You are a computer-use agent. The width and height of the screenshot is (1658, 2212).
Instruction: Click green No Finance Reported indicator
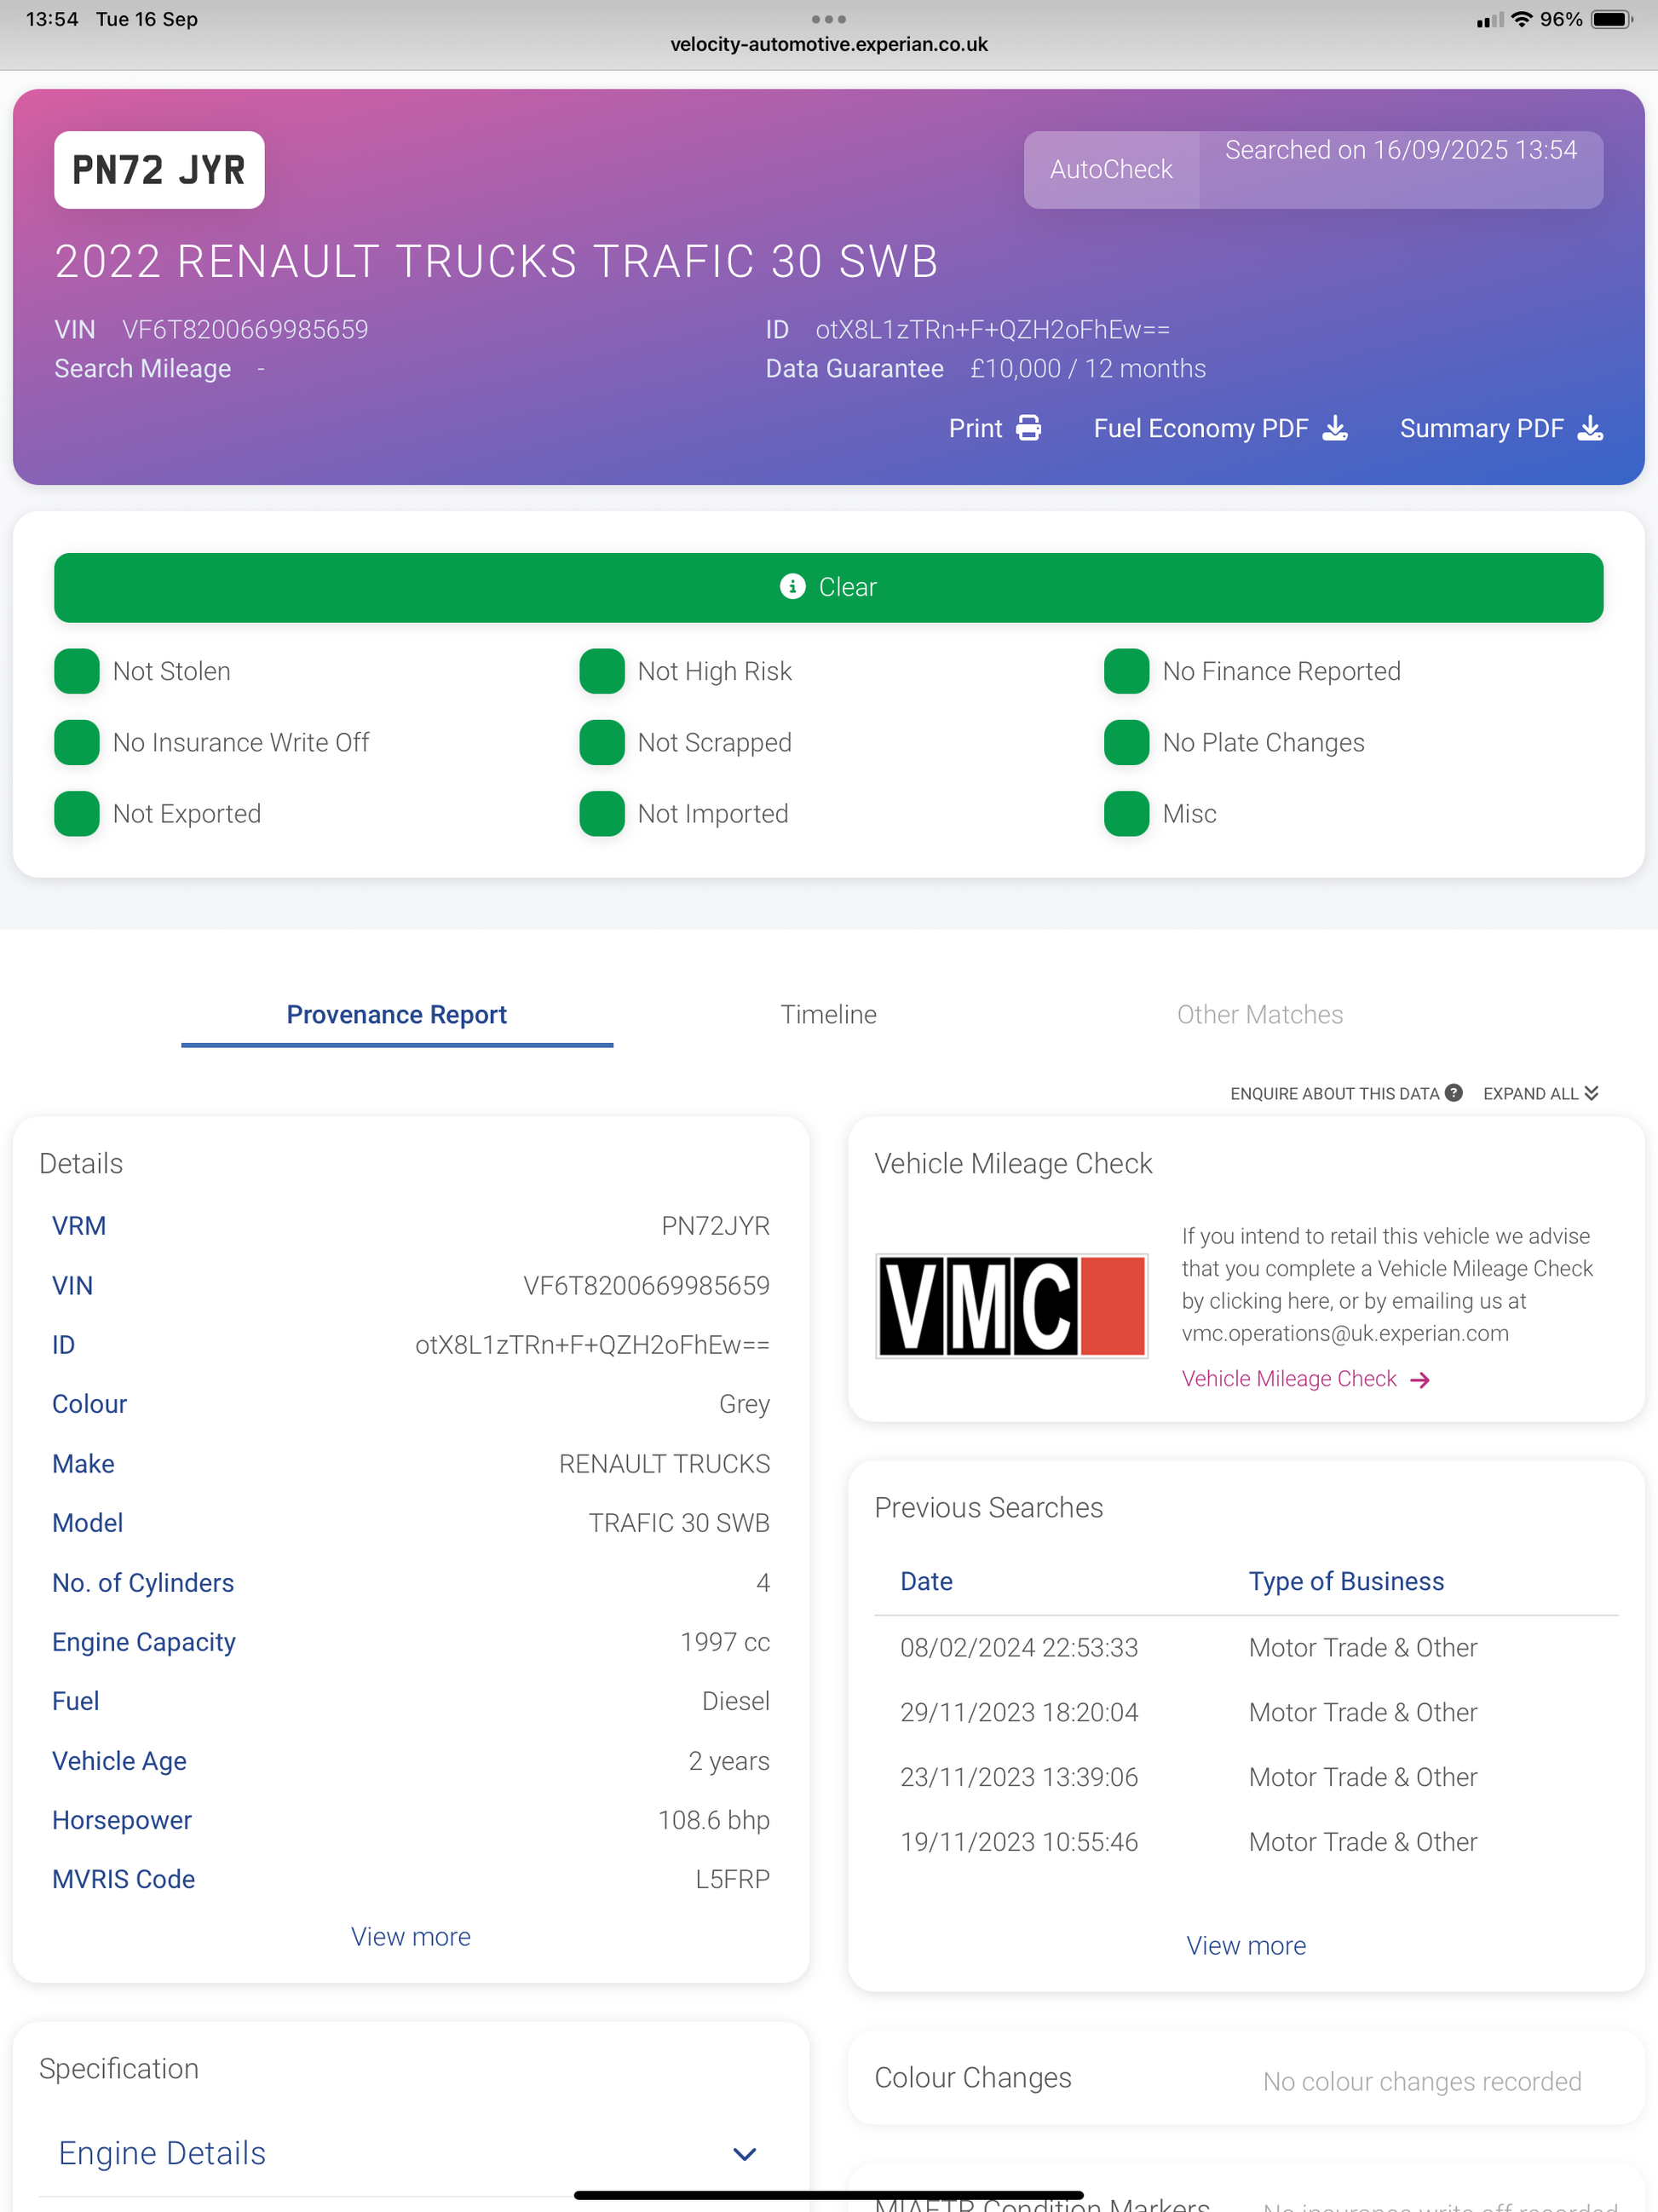1126,671
